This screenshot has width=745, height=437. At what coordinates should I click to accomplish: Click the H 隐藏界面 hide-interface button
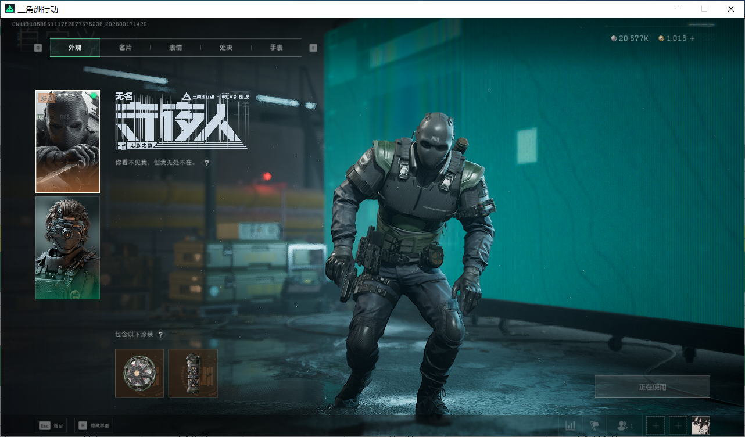[94, 425]
